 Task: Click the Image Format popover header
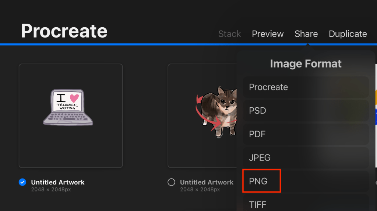[x=306, y=64]
